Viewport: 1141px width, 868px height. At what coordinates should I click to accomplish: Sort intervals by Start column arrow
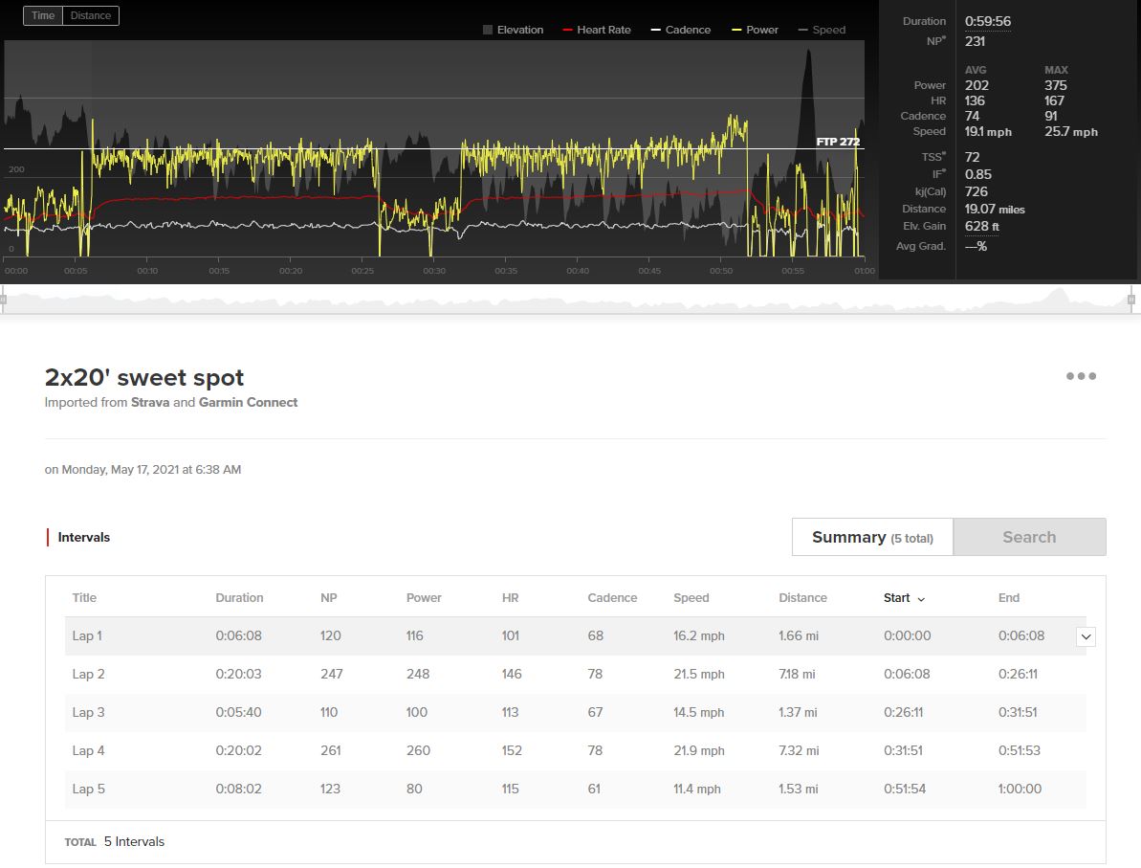pos(921,598)
